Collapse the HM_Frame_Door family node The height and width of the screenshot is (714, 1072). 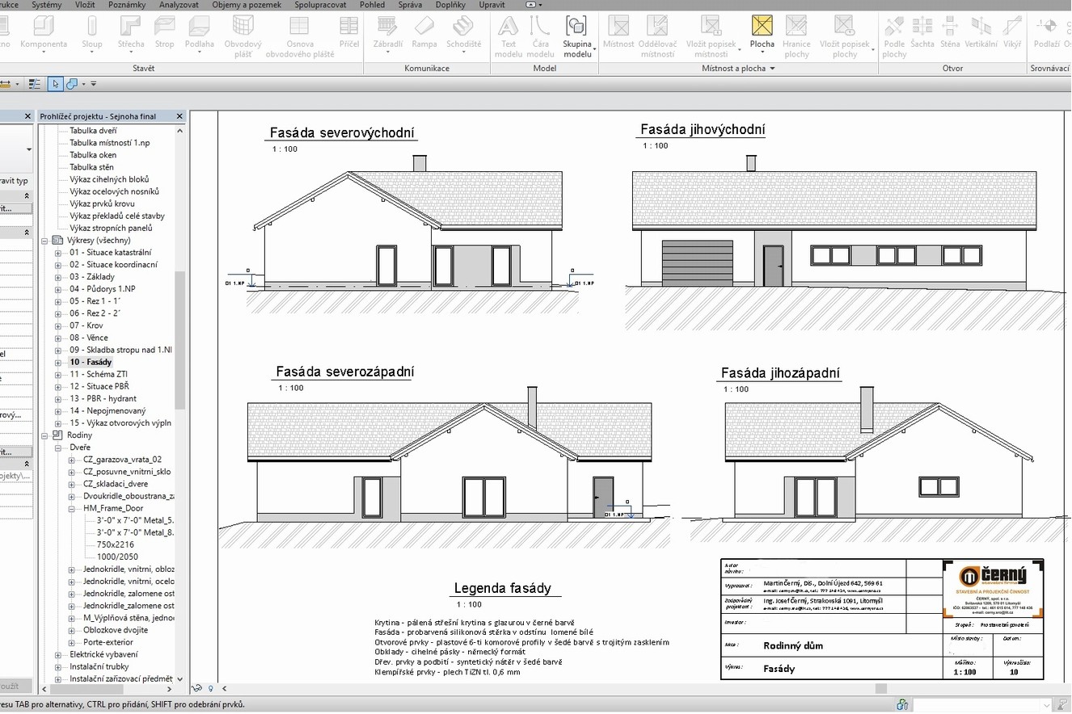(72, 508)
